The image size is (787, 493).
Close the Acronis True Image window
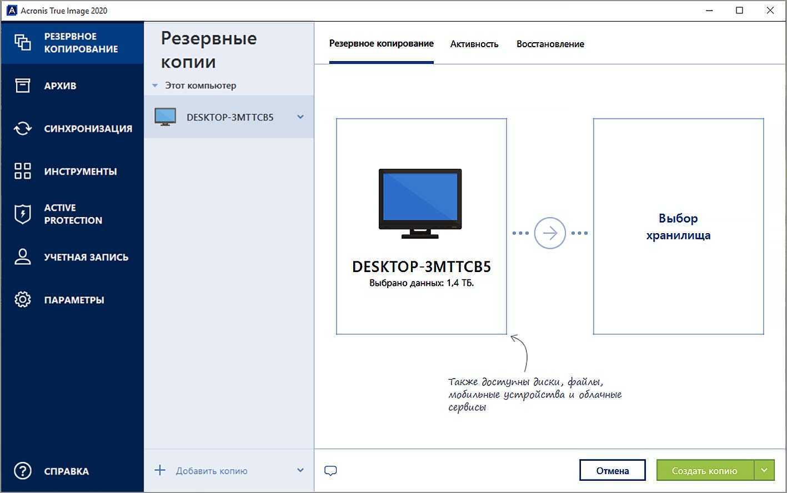pyautogui.click(x=770, y=11)
